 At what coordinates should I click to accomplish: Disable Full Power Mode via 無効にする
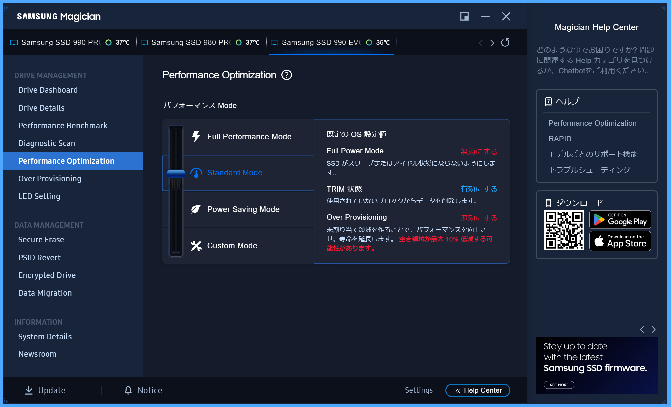point(479,151)
